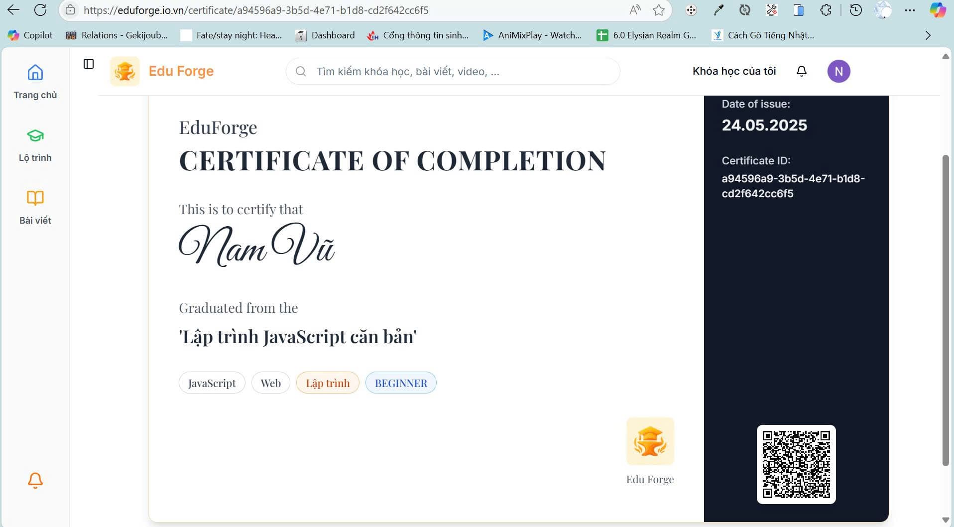954x527 pixels.
Task: Open the purple N user avatar
Action: click(x=839, y=71)
